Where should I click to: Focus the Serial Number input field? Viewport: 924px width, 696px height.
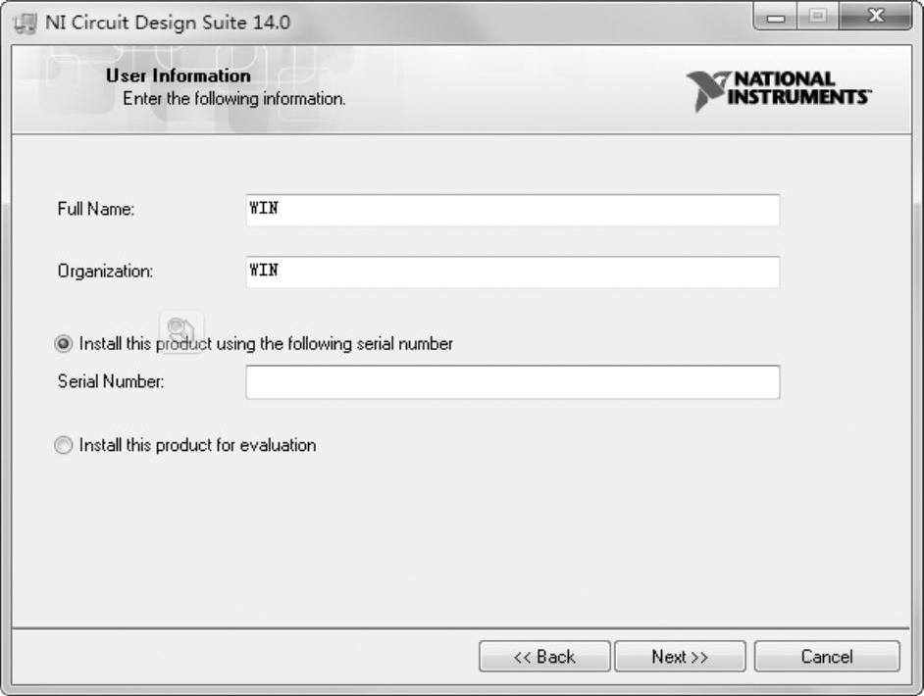[513, 382]
